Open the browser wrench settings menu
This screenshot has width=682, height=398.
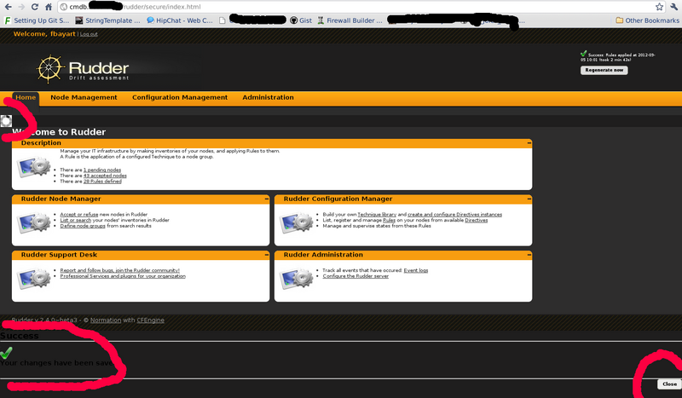[x=674, y=7]
